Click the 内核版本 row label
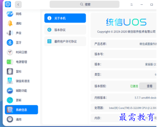This screenshot has width=157, height=127. click(x=101, y=98)
